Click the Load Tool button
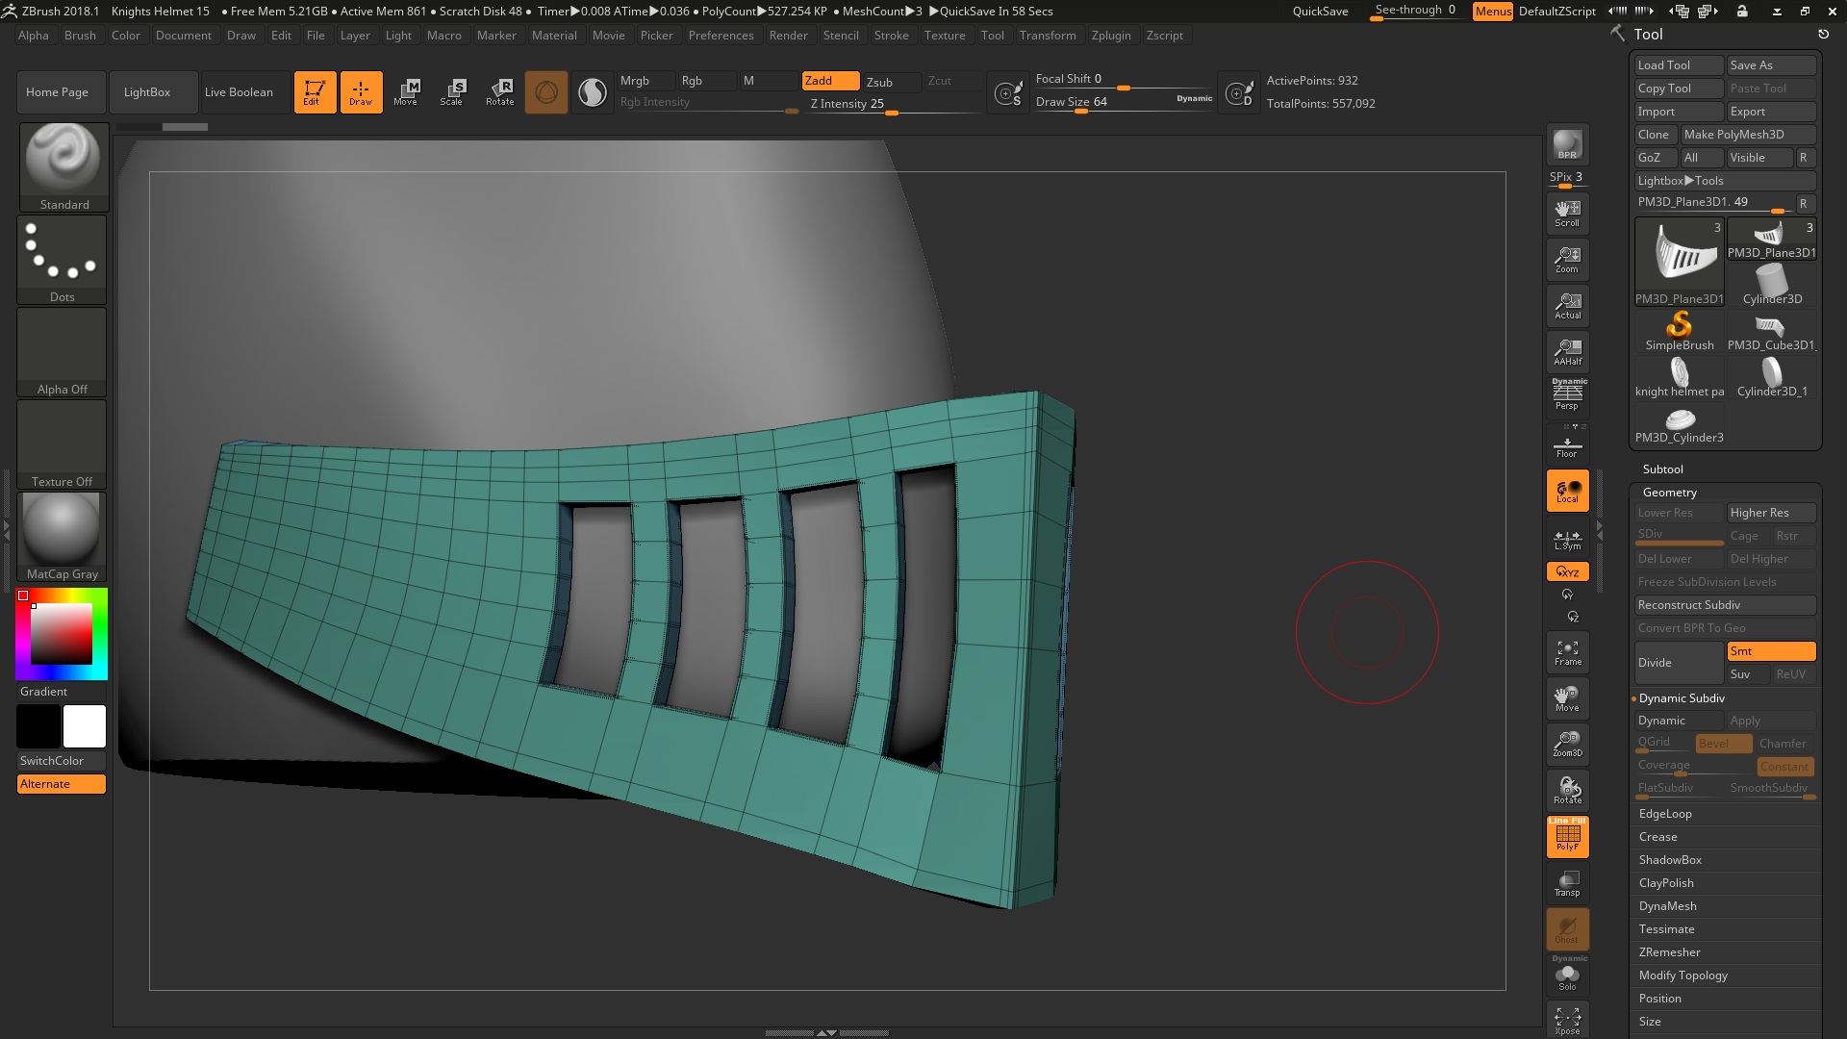The height and width of the screenshot is (1039, 1847). (1679, 65)
